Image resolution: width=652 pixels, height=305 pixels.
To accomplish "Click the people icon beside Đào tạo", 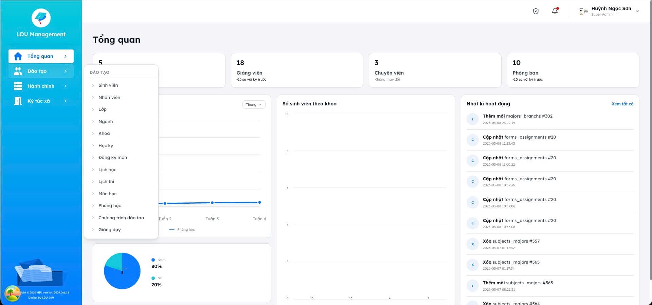I will tap(18, 71).
